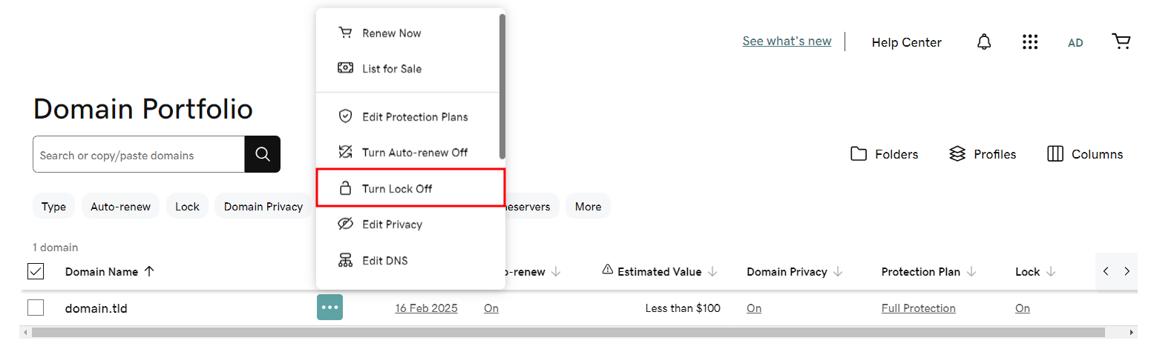Toggle the select-all domains checkbox
The height and width of the screenshot is (352, 1154).
click(36, 271)
